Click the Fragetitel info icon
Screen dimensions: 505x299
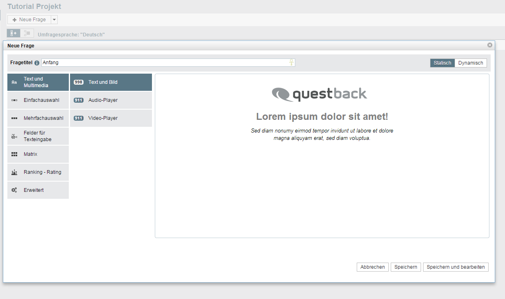[37, 63]
